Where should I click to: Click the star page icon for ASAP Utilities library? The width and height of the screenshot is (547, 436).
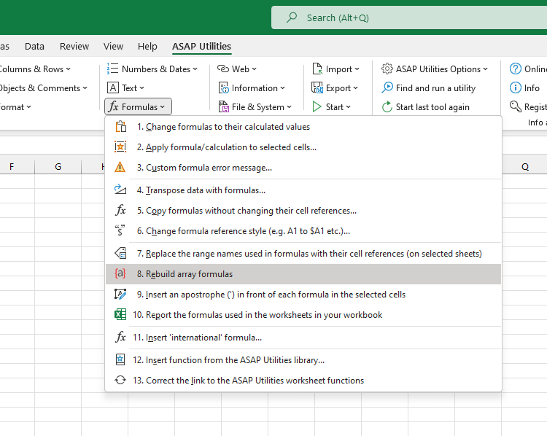click(120, 359)
